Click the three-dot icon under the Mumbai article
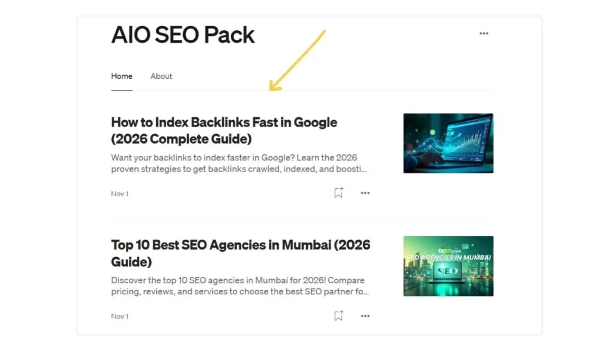597x348 pixels. tap(365, 315)
